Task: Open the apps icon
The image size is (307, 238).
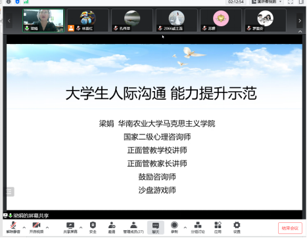Action: point(218,228)
